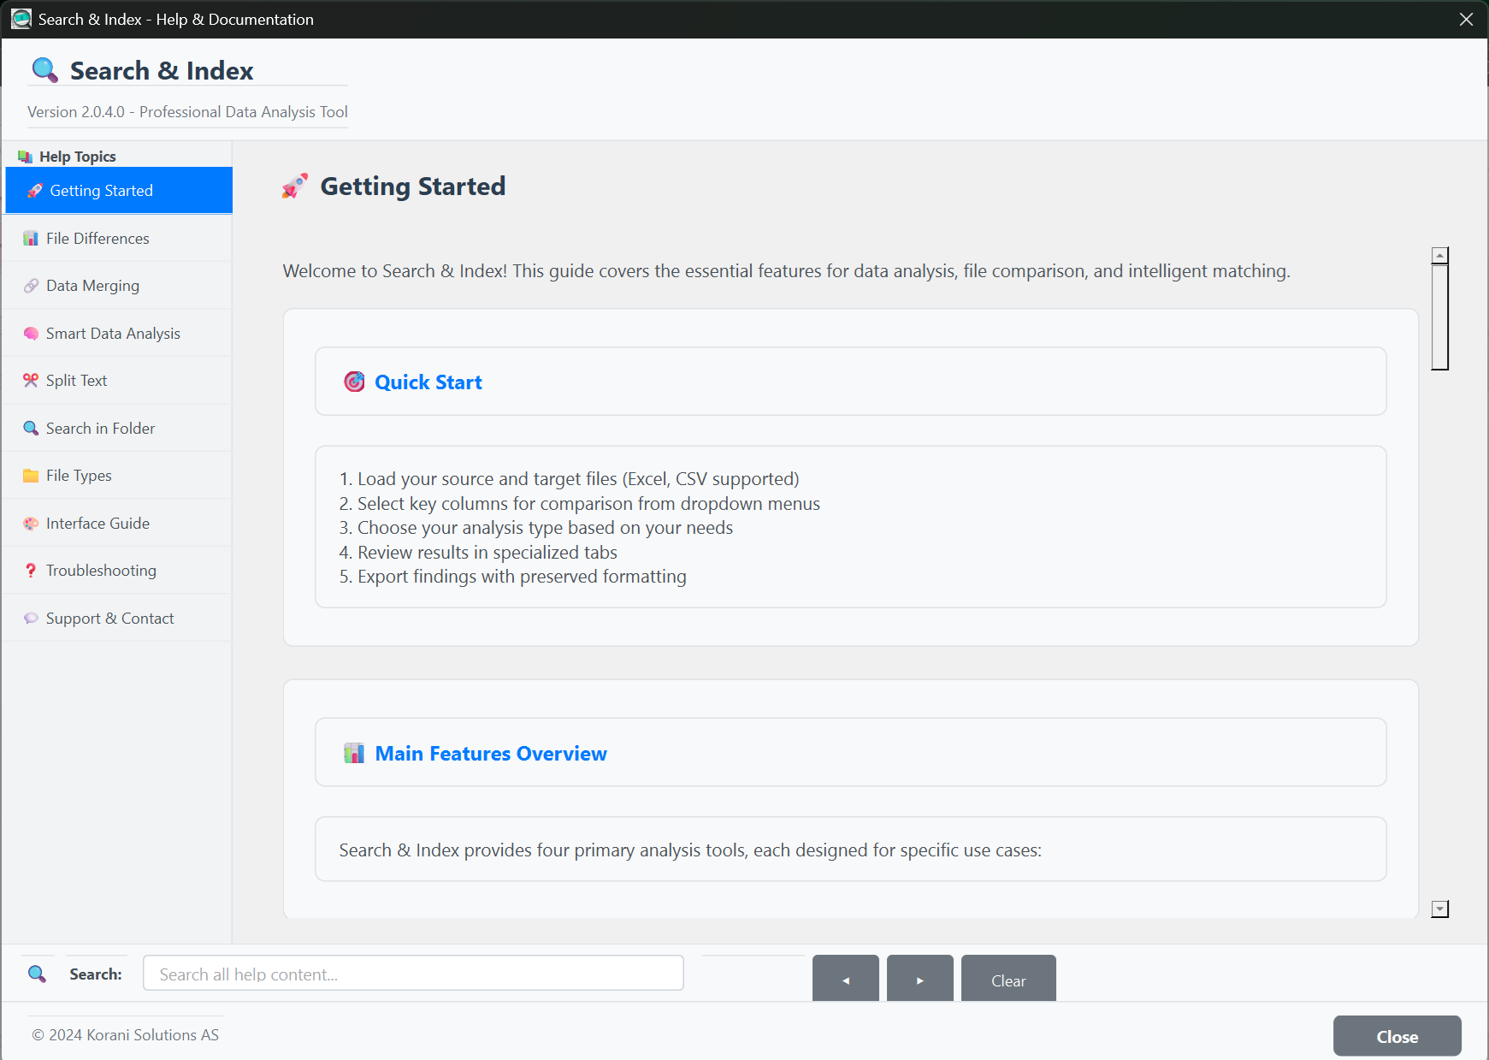
Task: Click the magnifier icon for Search in Folder
Action: (x=31, y=429)
